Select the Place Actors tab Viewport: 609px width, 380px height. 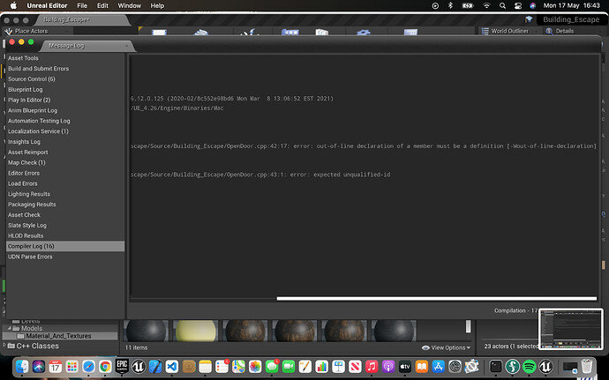[x=31, y=31]
